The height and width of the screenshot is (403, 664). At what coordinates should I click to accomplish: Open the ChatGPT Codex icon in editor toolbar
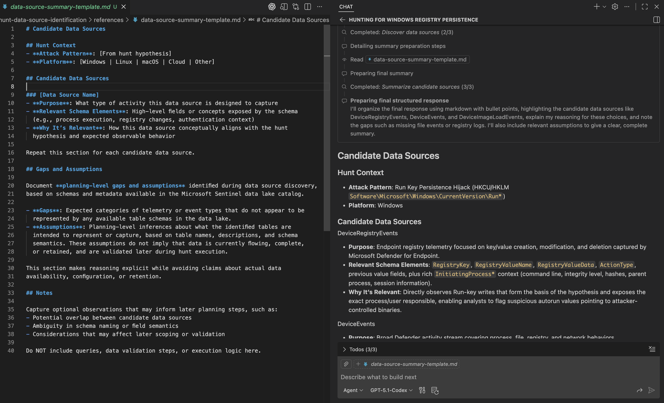pyautogui.click(x=272, y=7)
